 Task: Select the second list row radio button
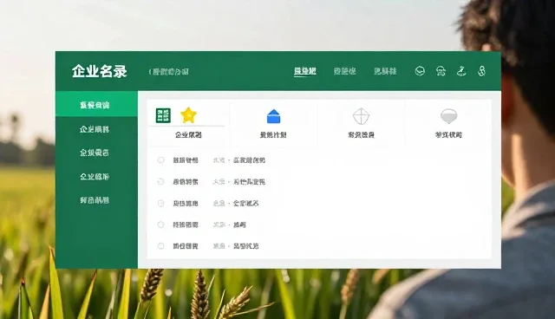pos(160,181)
